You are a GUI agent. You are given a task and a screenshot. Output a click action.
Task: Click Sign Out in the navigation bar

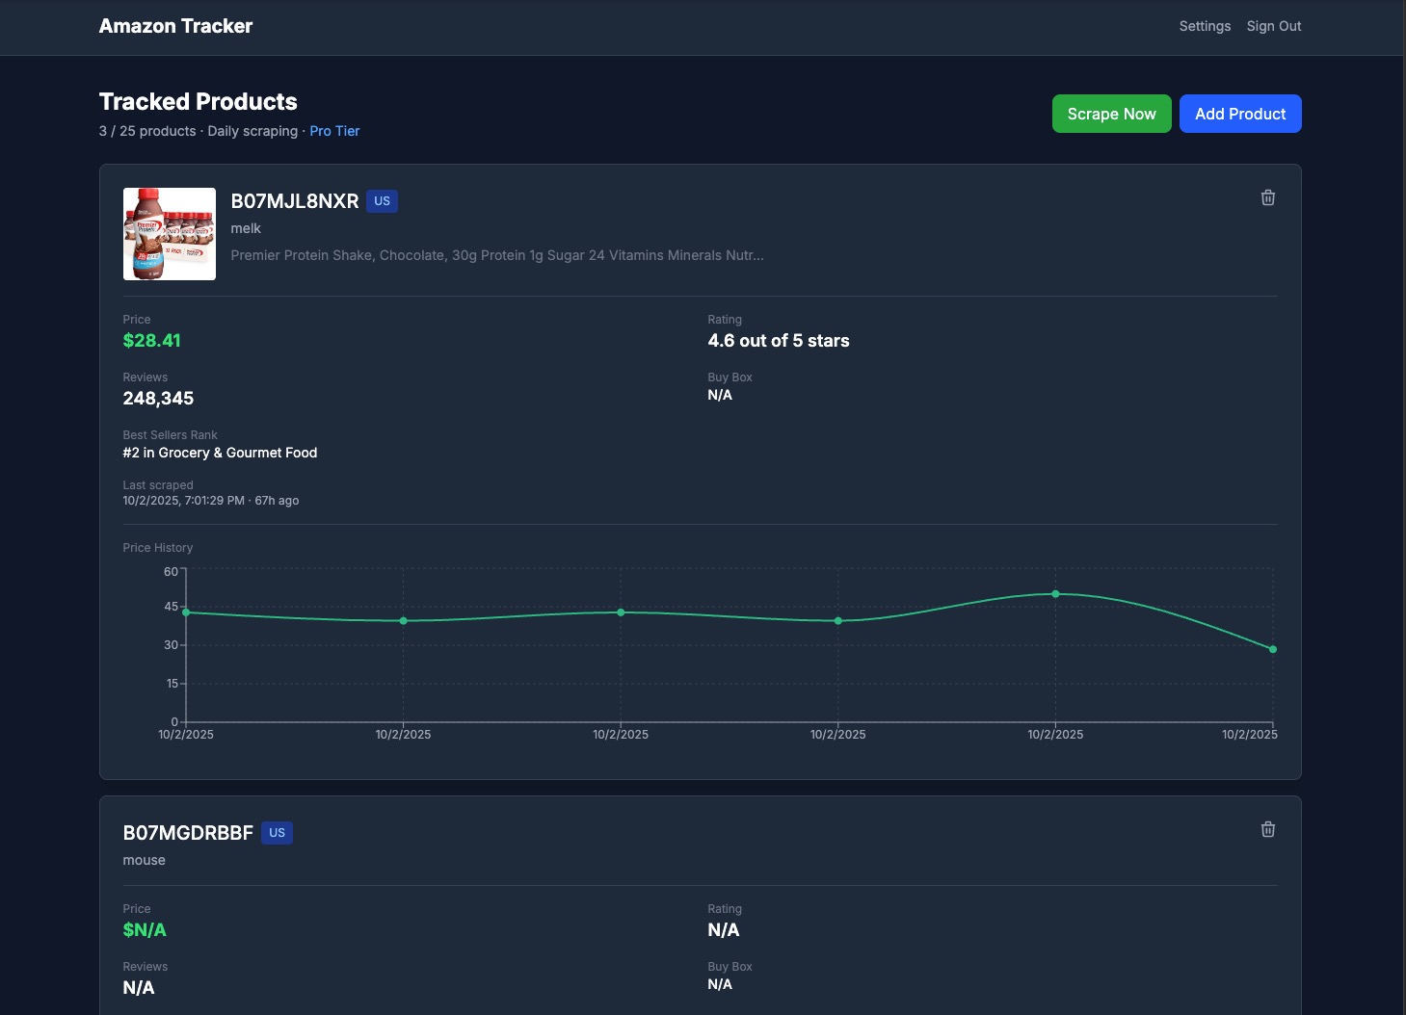click(1273, 26)
